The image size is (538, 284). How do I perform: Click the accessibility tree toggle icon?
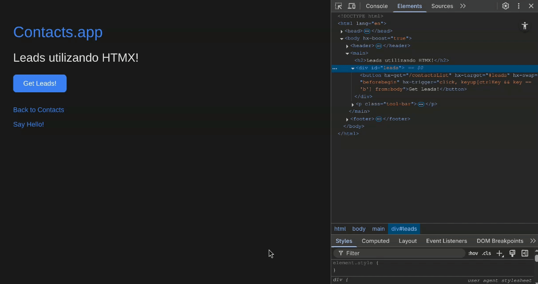tap(525, 26)
